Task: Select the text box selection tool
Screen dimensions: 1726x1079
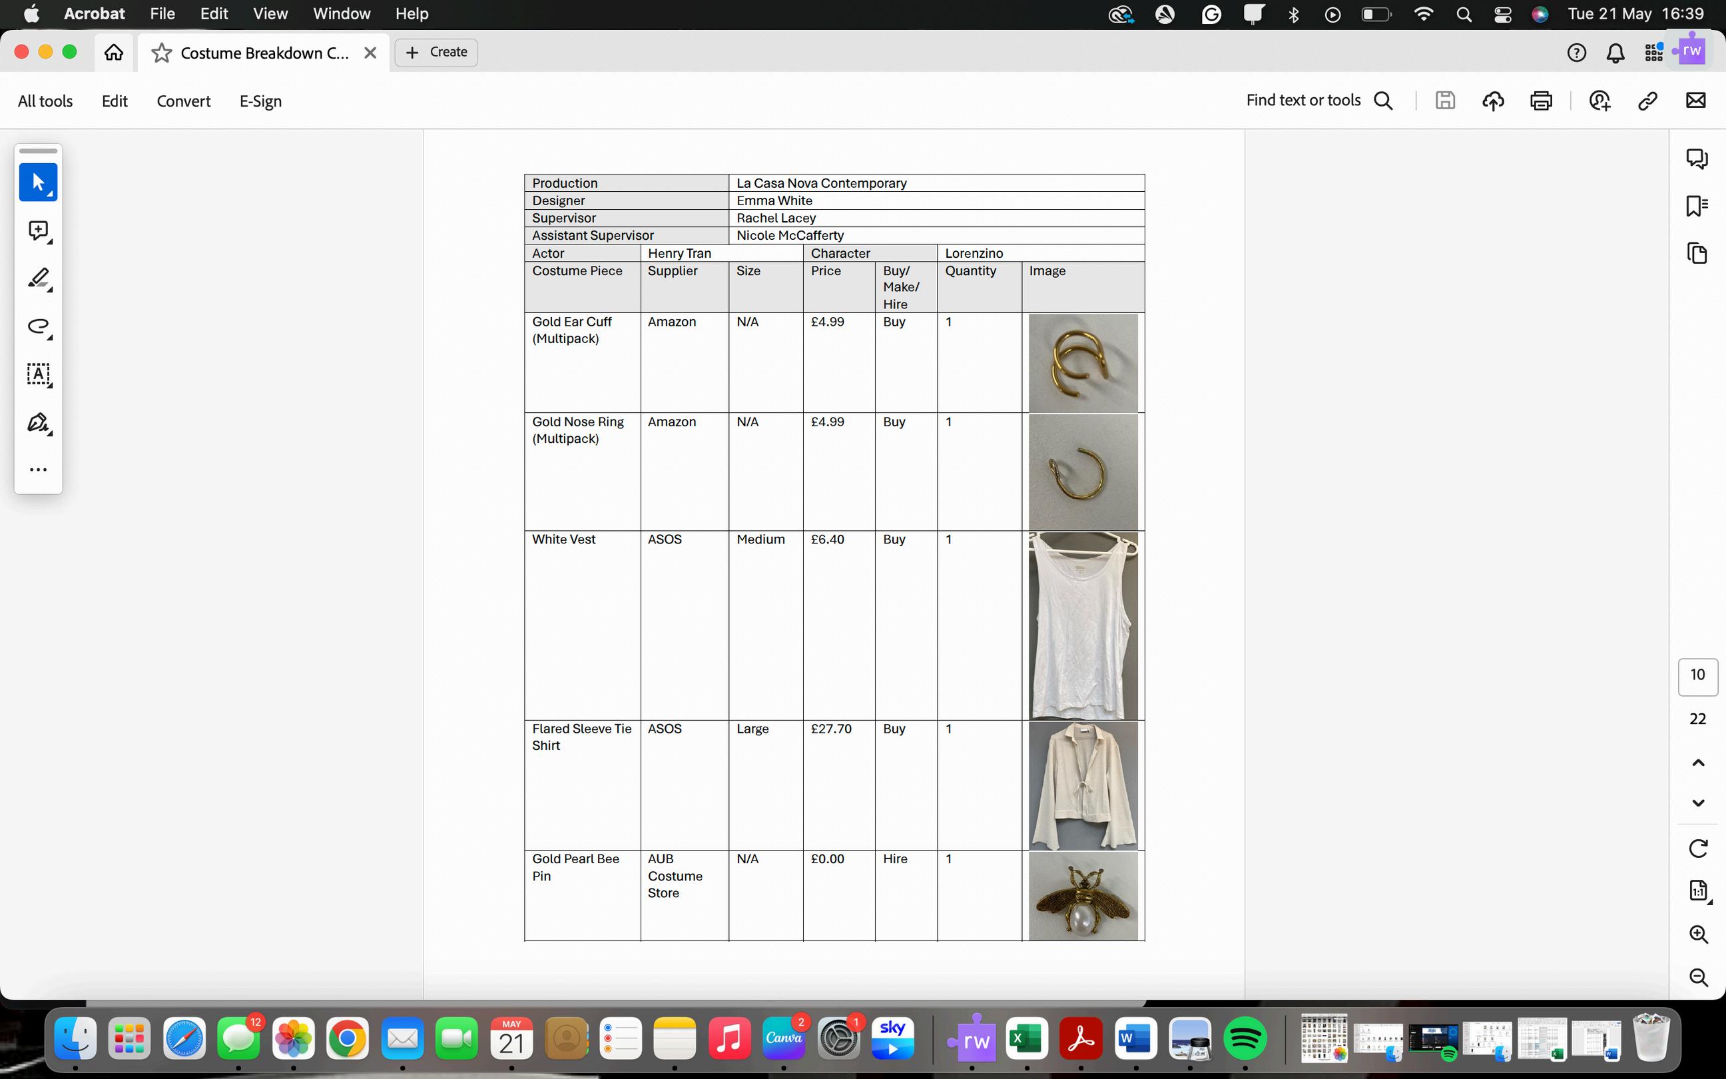Action: 38,374
